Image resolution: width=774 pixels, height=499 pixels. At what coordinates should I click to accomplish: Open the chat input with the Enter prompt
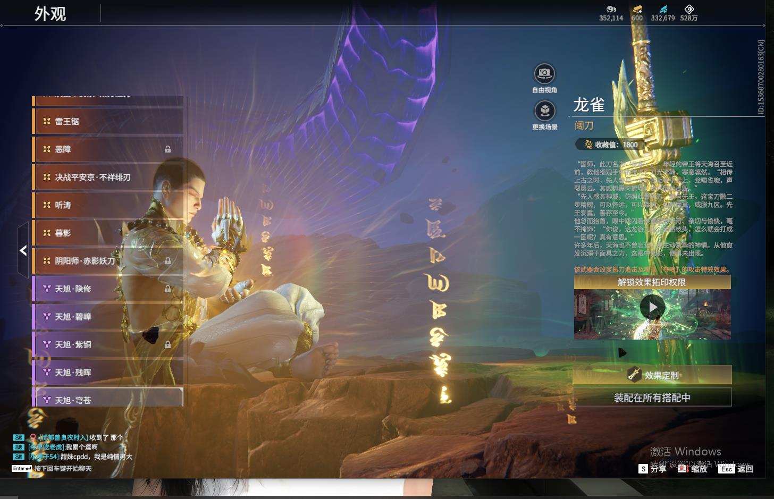(x=52, y=469)
